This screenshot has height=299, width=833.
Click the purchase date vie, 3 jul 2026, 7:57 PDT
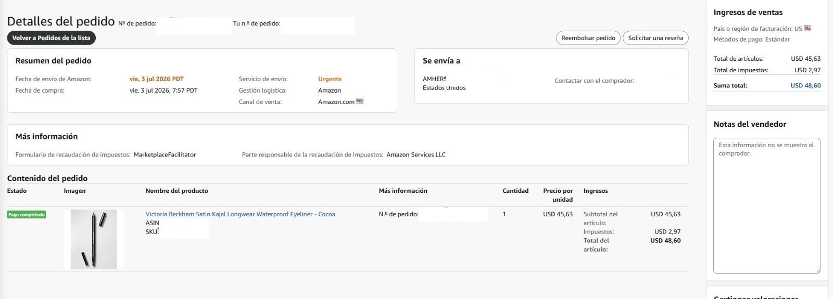coord(163,90)
